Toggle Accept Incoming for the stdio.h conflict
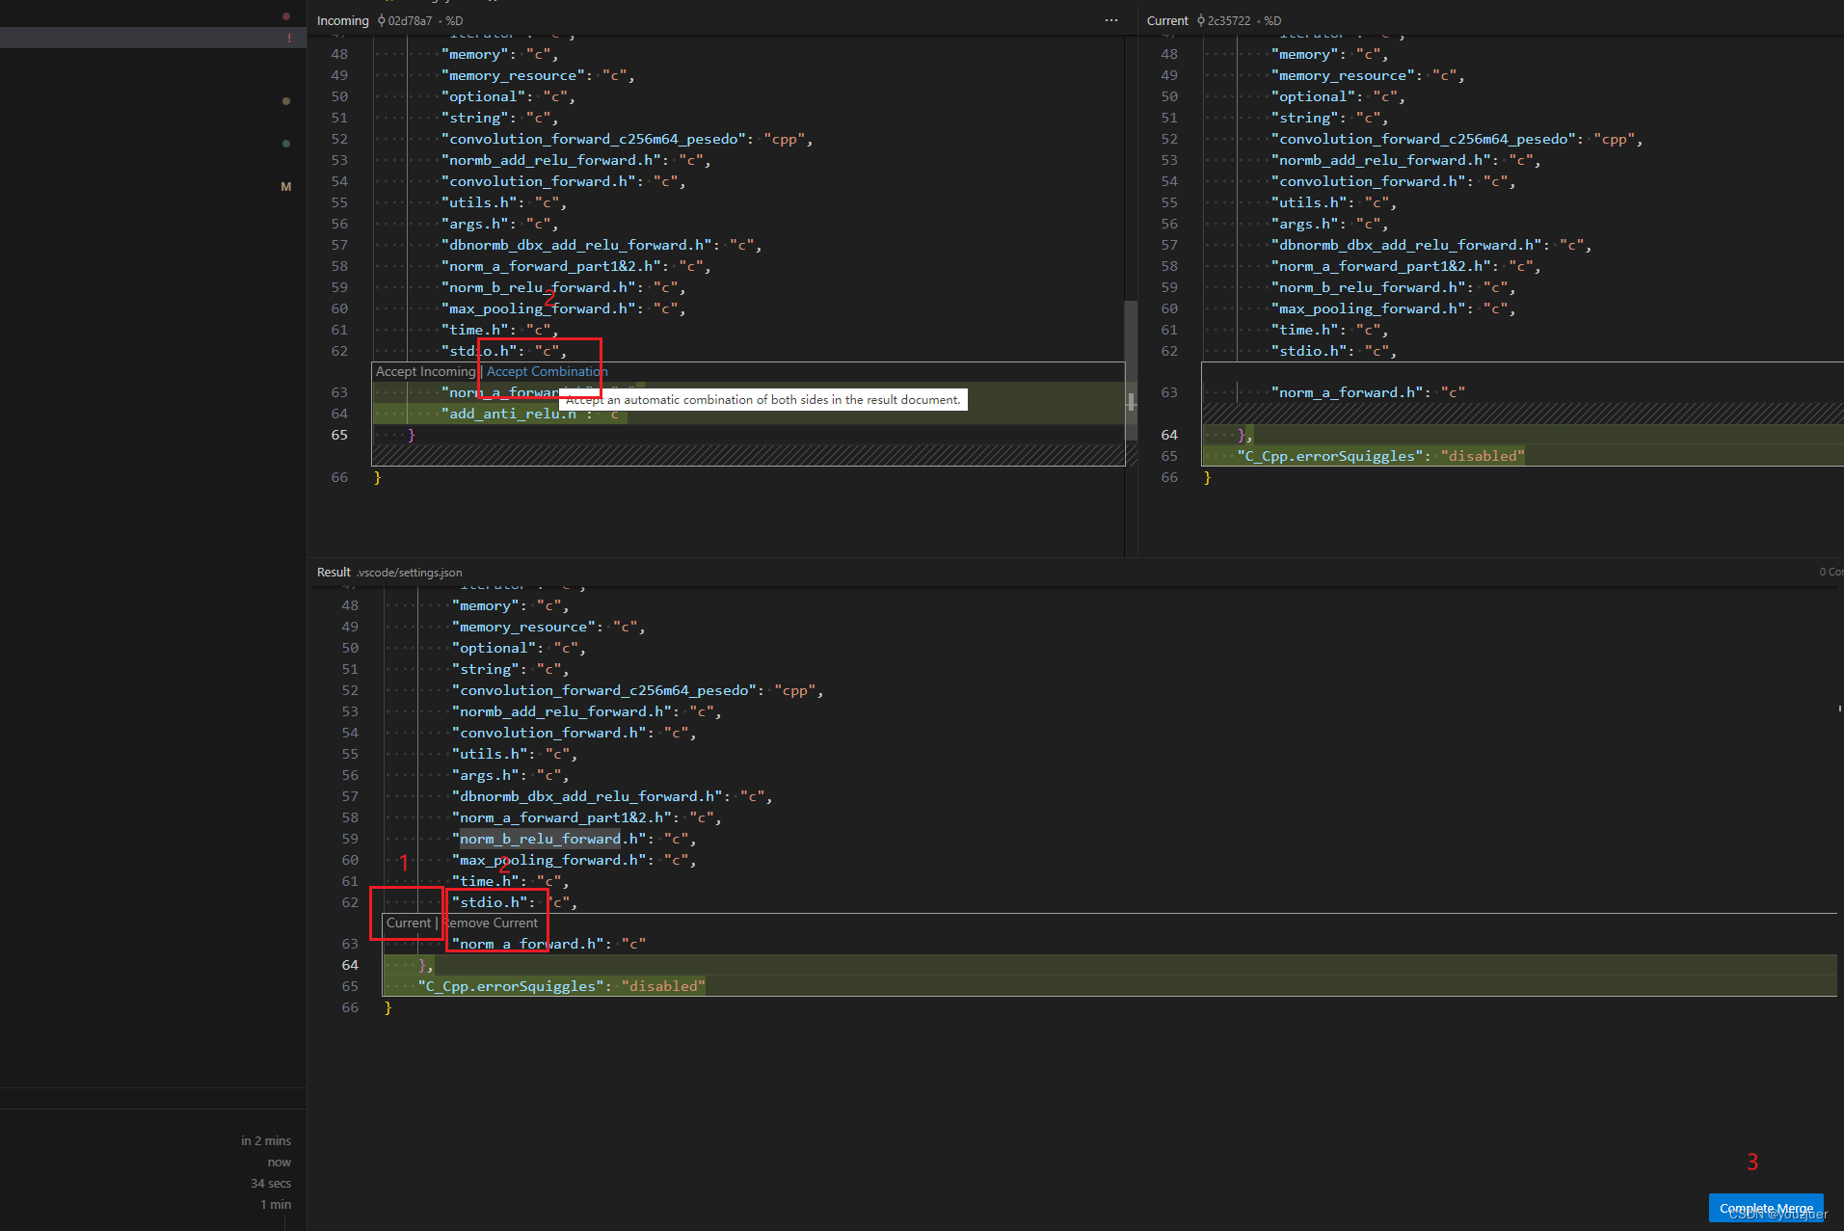Image resolution: width=1844 pixels, height=1231 pixels. [425, 371]
